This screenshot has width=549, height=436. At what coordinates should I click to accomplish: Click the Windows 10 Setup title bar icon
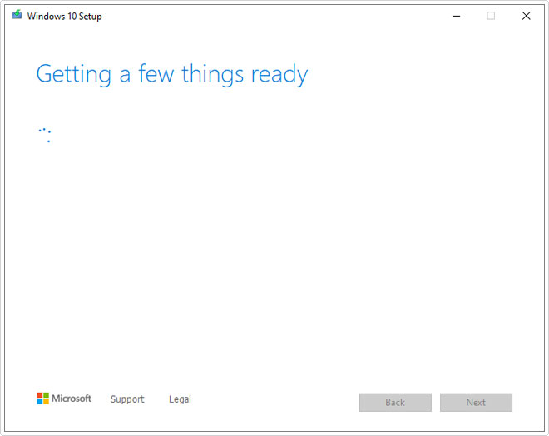(x=17, y=15)
